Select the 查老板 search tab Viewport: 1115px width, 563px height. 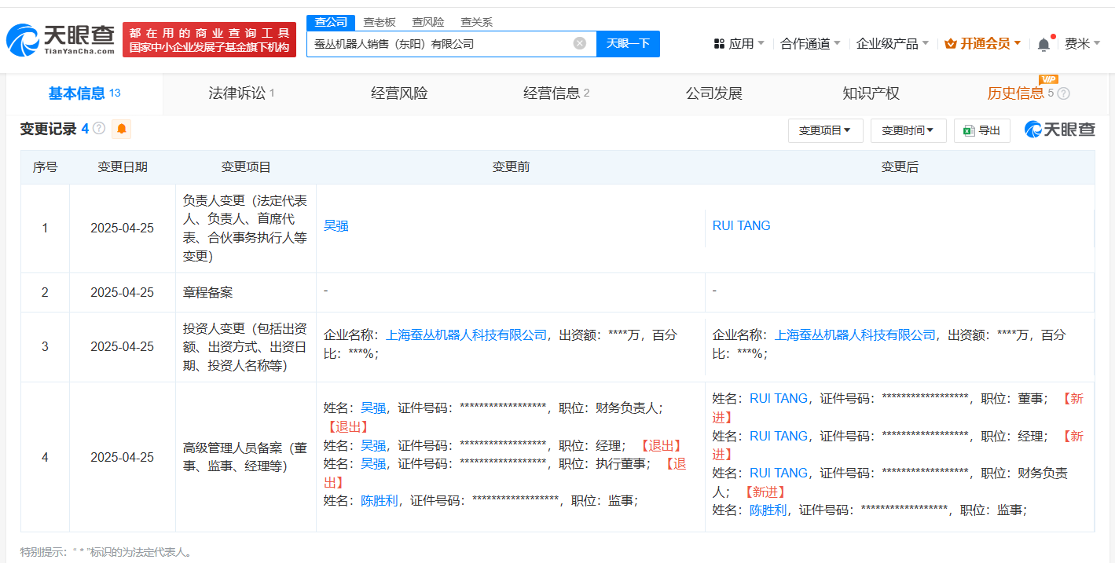[379, 22]
